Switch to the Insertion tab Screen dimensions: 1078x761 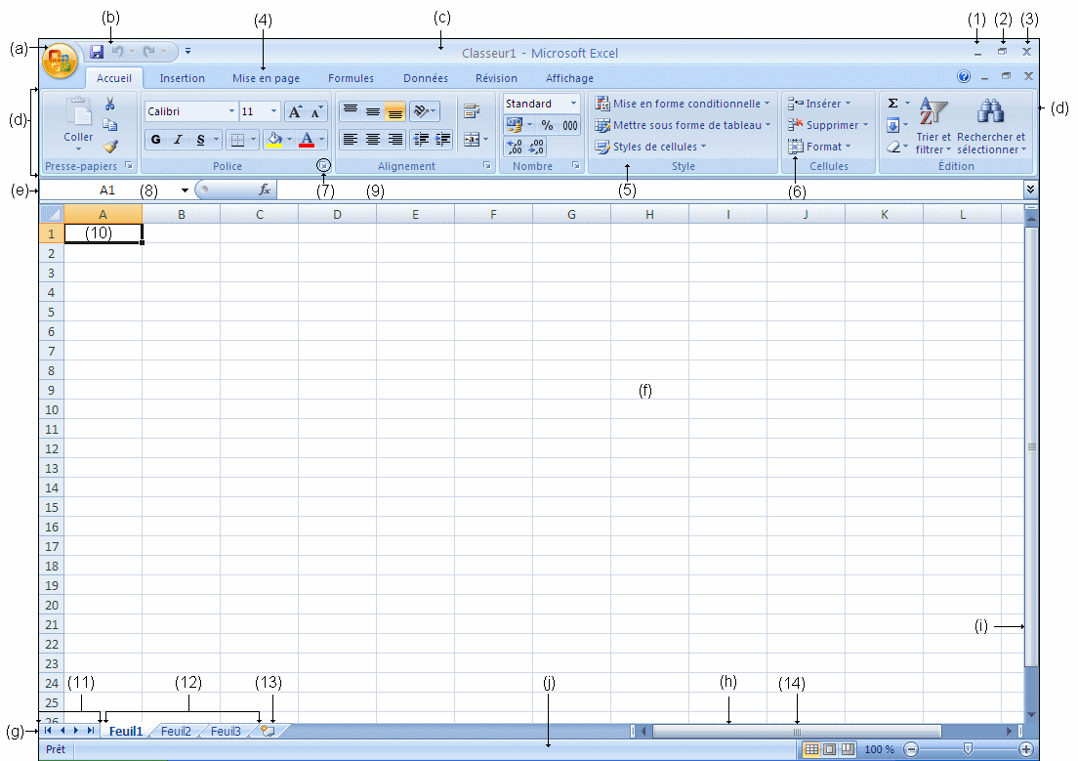(183, 78)
